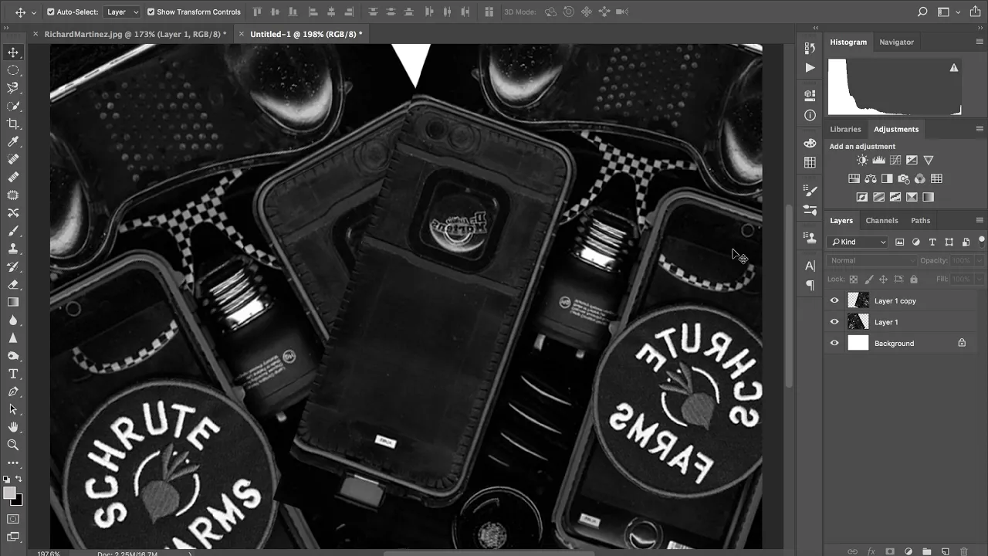Toggle lock position of layer
This screenshot has height=556, width=988.
click(884, 280)
